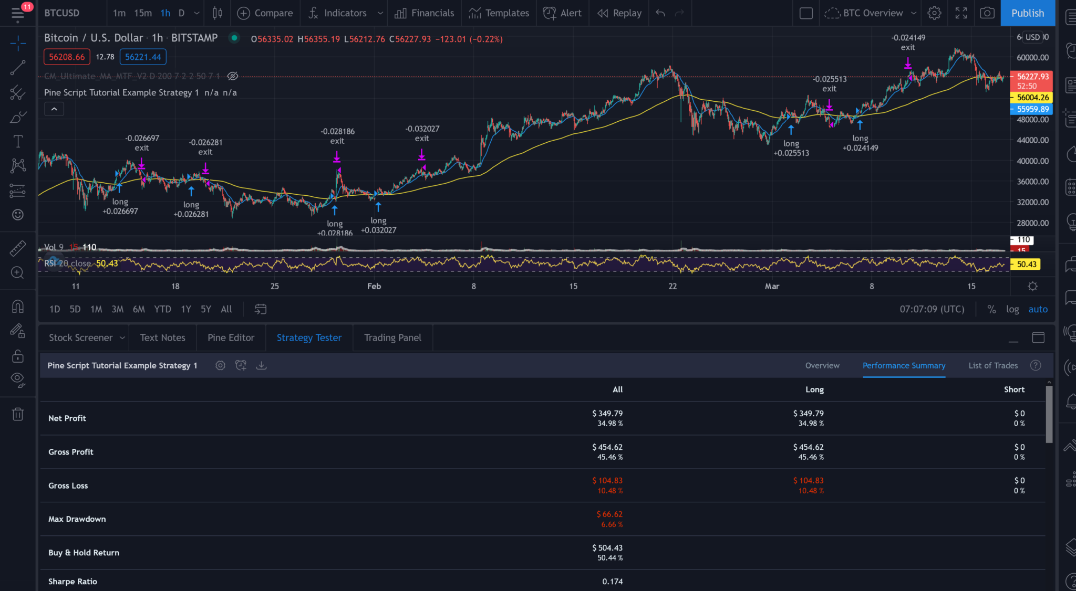Select the Text annotation tool
Viewport: 1076px width, 591px height.
17,141
